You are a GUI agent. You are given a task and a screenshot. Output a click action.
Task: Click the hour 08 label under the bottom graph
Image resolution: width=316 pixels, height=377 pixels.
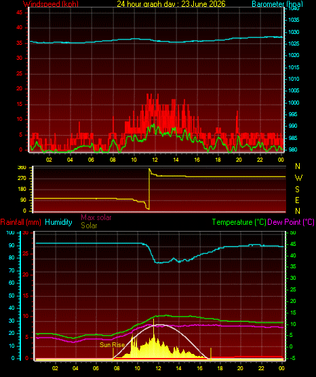pyautogui.click(x=117, y=368)
